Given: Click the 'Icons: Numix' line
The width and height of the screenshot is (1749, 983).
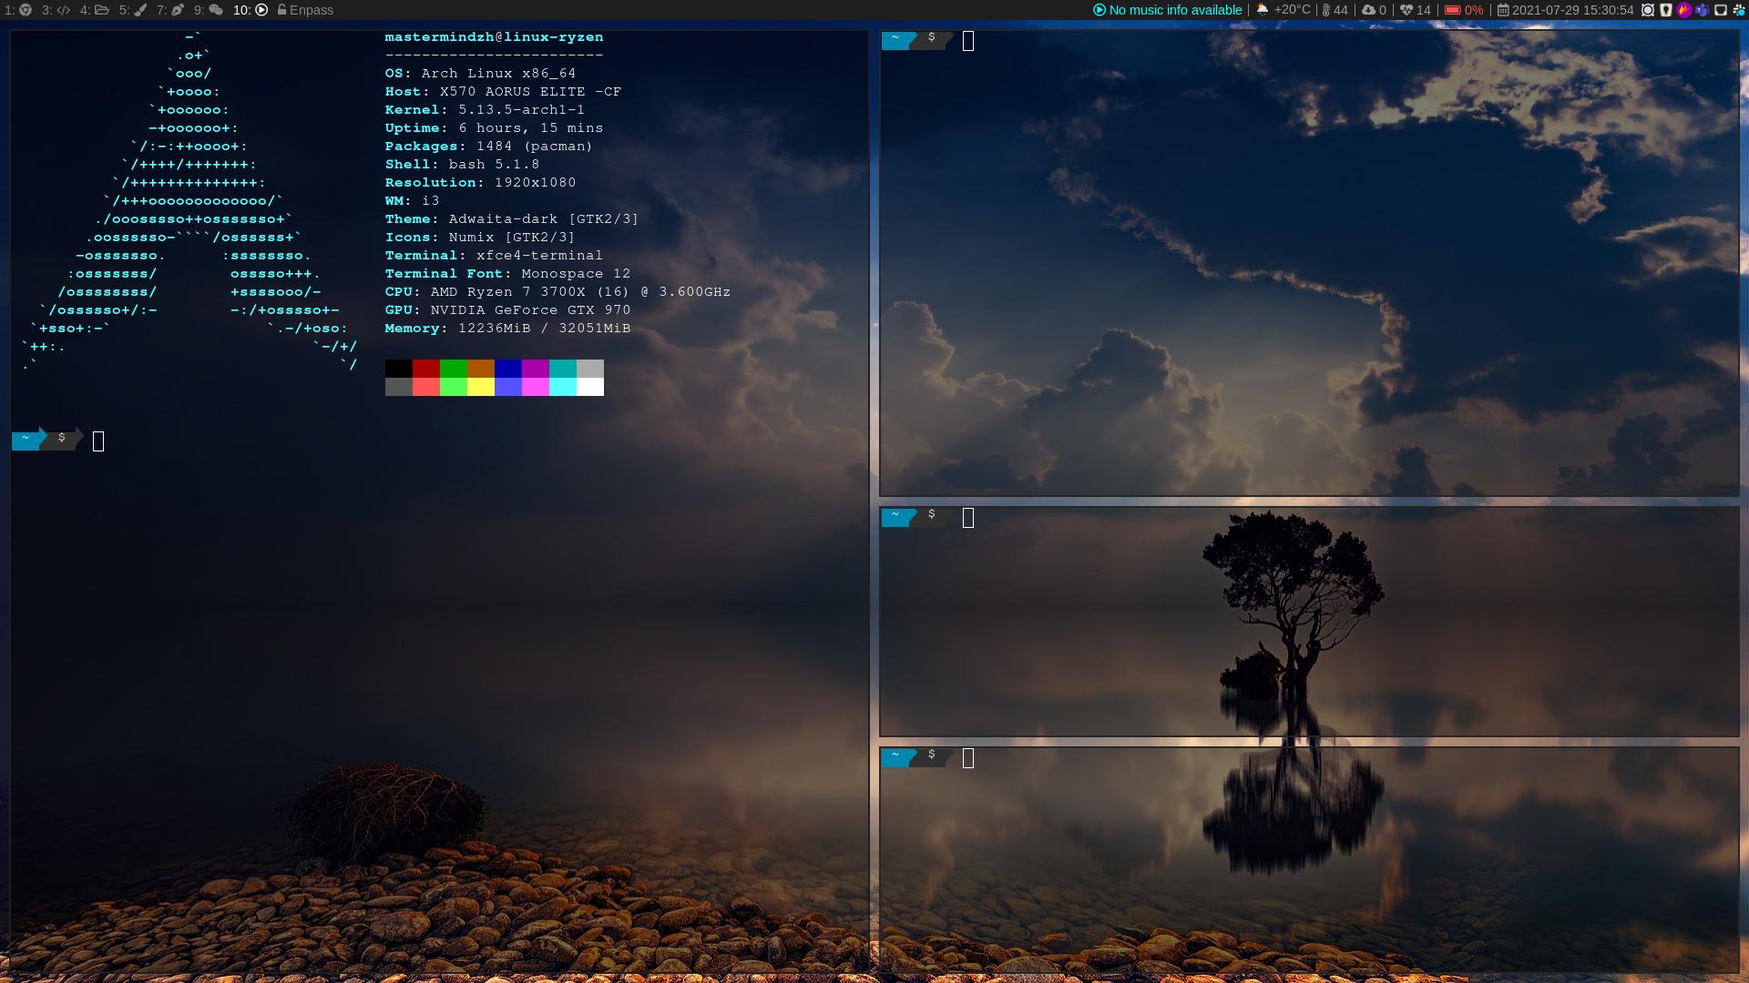Looking at the screenshot, I should 480,238.
